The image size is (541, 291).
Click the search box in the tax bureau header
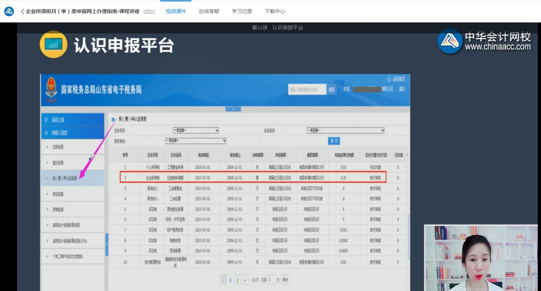[307, 89]
